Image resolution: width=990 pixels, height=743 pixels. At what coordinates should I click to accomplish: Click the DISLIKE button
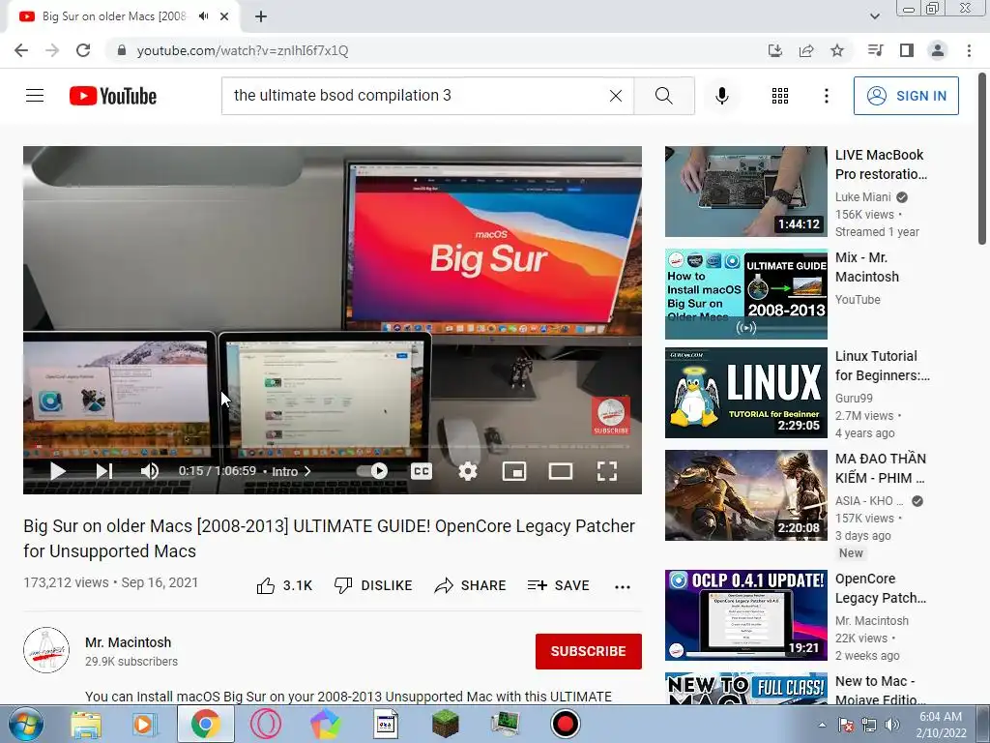pos(373,585)
